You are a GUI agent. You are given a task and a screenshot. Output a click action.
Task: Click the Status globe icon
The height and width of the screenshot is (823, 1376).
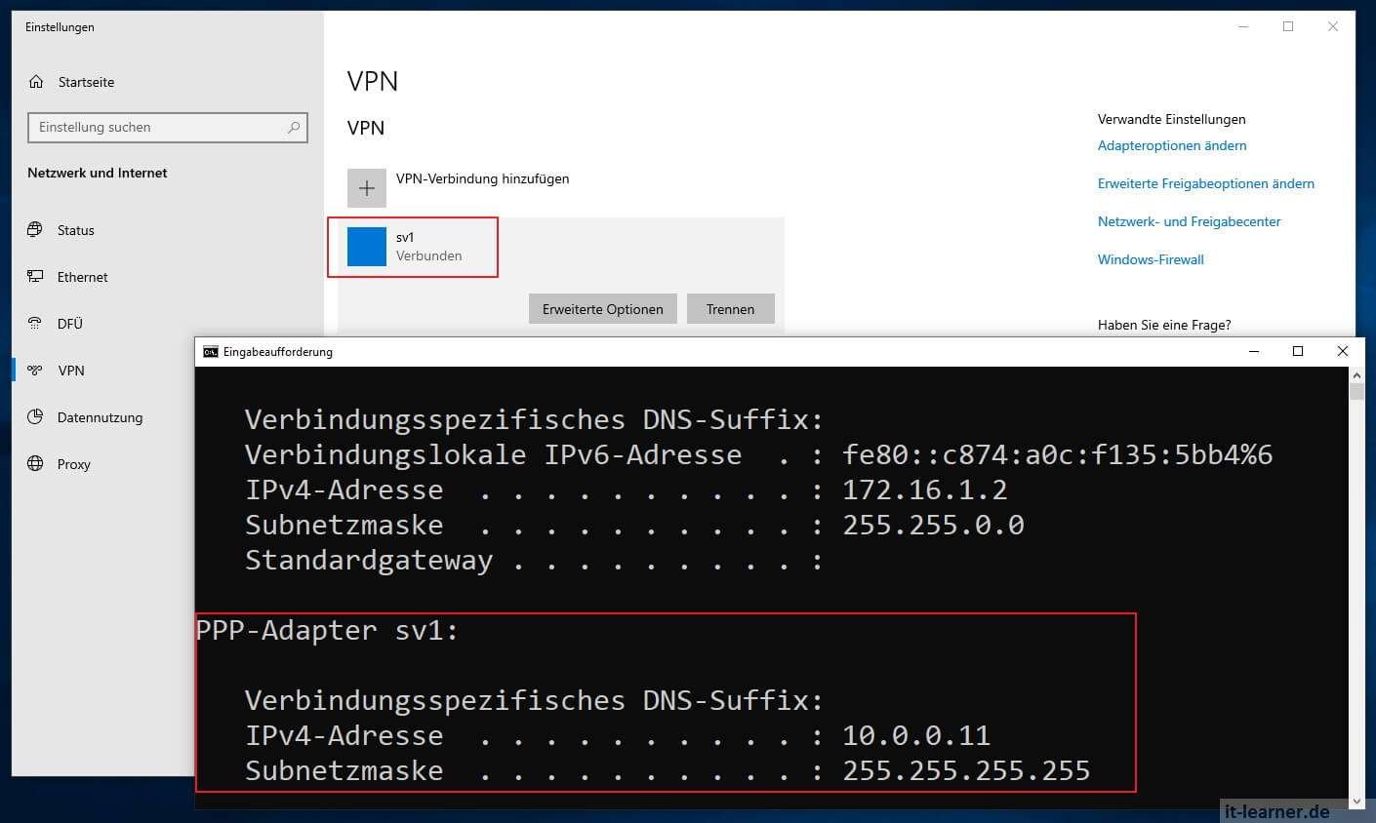(x=35, y=230)
